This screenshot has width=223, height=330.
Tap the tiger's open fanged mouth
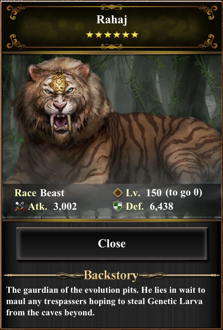pyautogui.click(x=61, y=123)
